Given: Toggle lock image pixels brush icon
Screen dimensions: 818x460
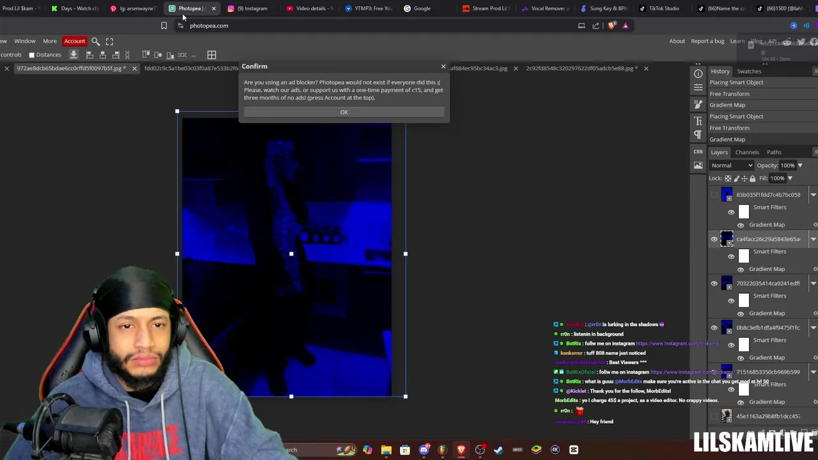Looking at the screenshot, I should point(736,178).
